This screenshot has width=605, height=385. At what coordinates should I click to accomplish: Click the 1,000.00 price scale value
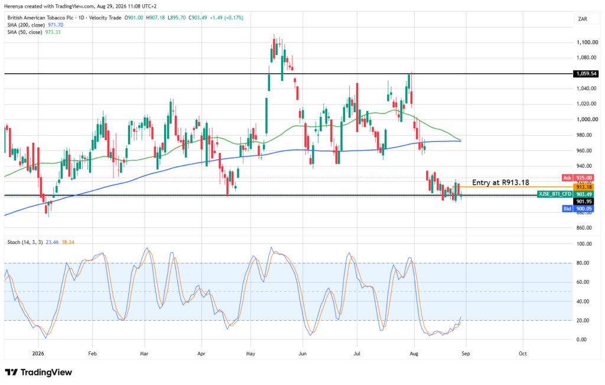[587, 120]
